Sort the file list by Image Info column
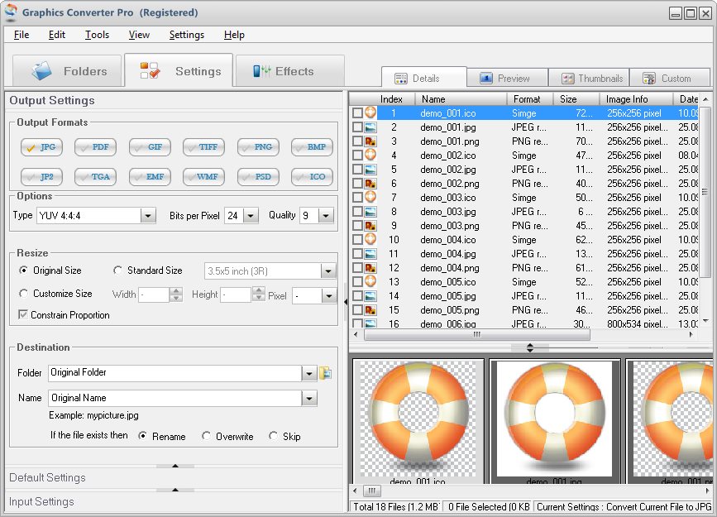 [636, 98]
